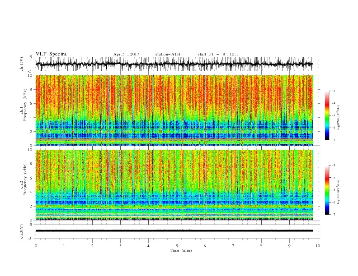The height and width of the screenshot is (276, 358).
Task: Click the ch.3 flat waveform trace
Action: [174, 231]
